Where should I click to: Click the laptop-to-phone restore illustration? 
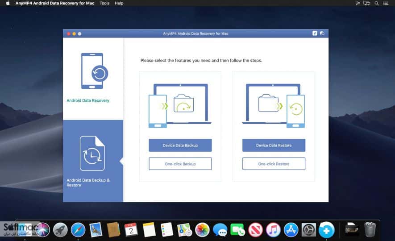pyautogui.click(x=274, y=106)
